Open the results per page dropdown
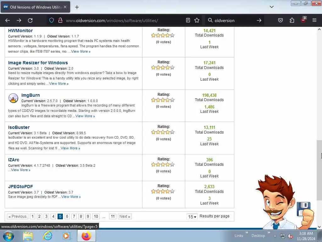The height and width of the screenshot is (242, 322). [x=192, y=216]
